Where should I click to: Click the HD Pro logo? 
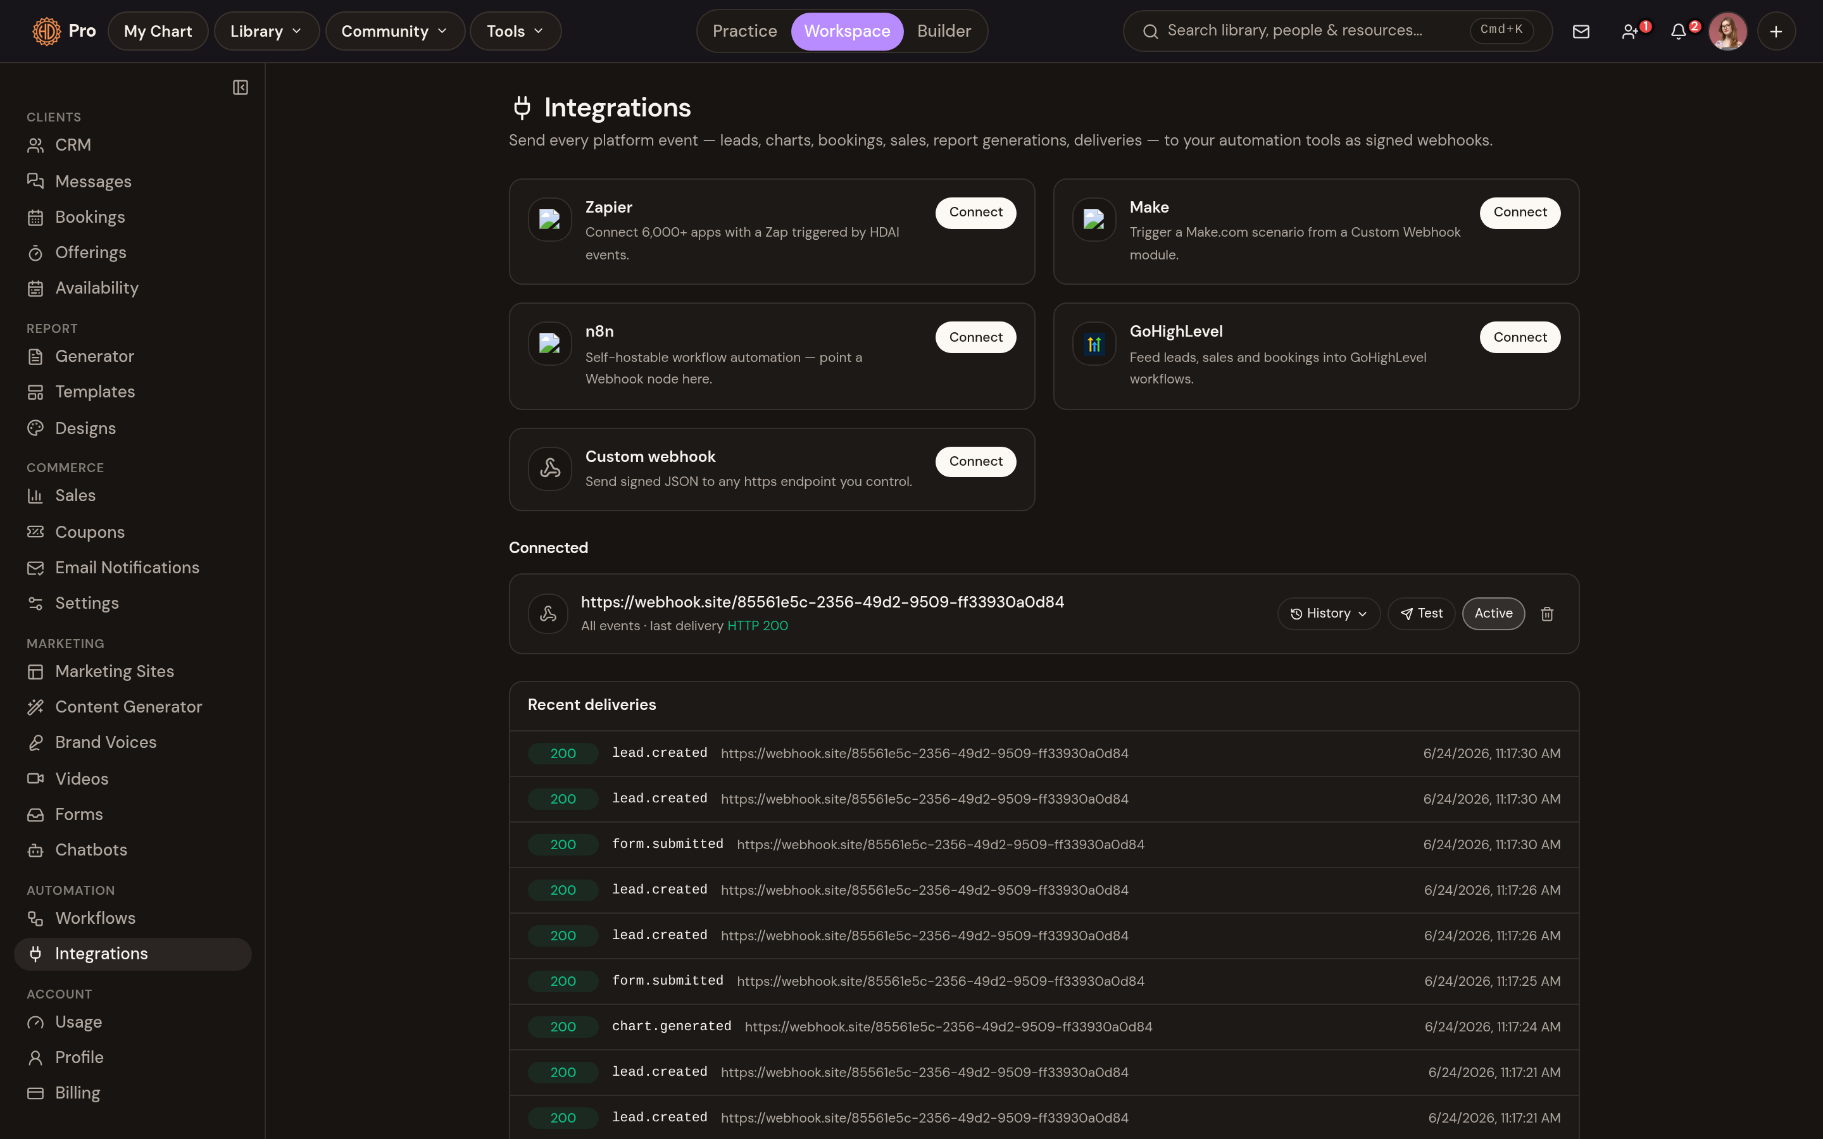[x=64, y=31]
